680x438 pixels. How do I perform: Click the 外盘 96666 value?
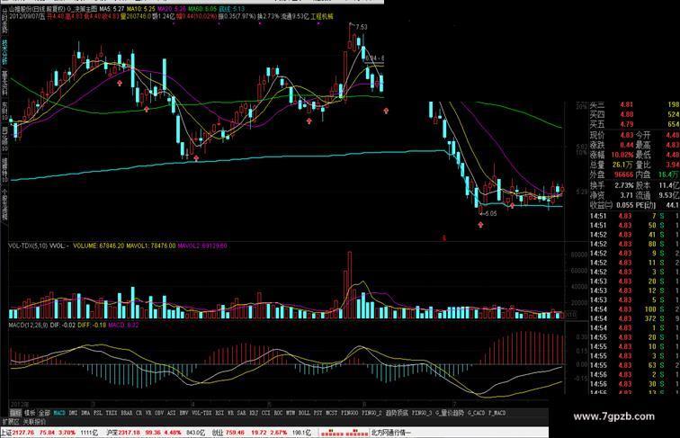(x=623, y=174)
